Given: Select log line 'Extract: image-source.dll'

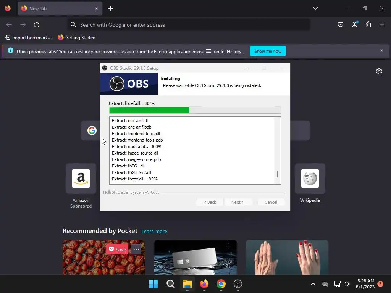Looking at the screenshot, I should pos(135,153).
